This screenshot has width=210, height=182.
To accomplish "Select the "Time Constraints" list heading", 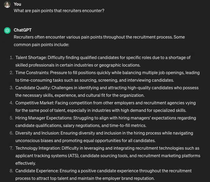I will click(x=32, y=73).
